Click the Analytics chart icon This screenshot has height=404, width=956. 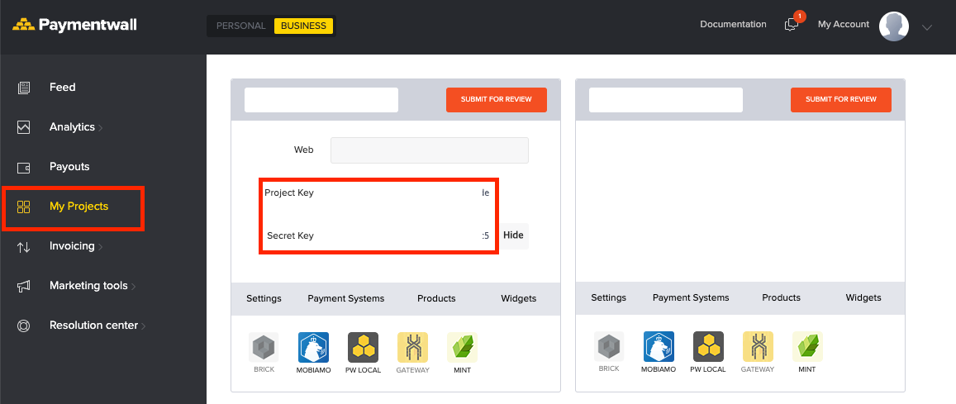click(x=24, y=127)
